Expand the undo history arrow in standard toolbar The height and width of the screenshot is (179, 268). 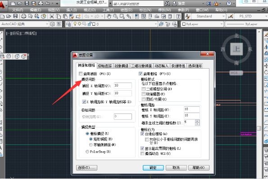coord(92,16)
